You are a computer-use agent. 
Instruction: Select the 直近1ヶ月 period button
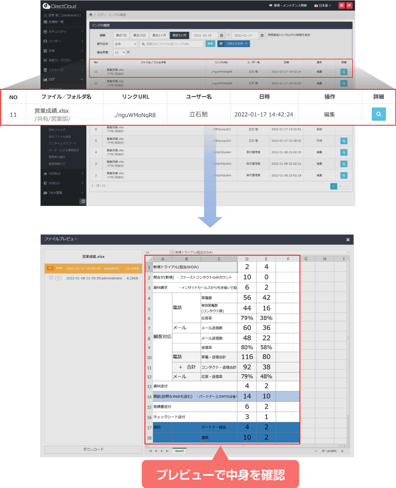tap(159, 35)
